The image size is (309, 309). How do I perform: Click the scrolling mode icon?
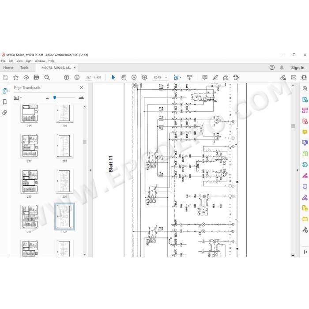click(x=189, y=77)
